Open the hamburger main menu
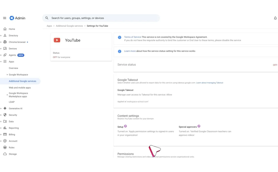 (5, 18)
